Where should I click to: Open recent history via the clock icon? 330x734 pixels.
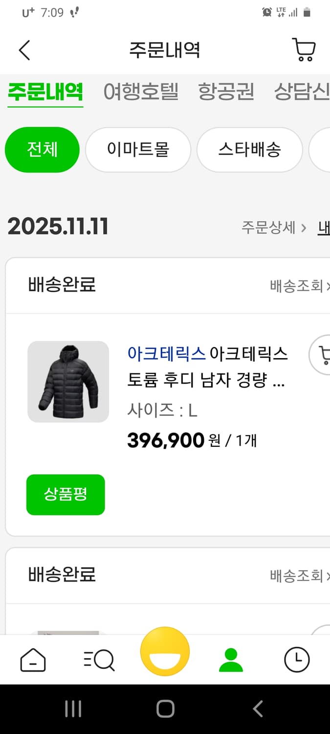[297, 660]
